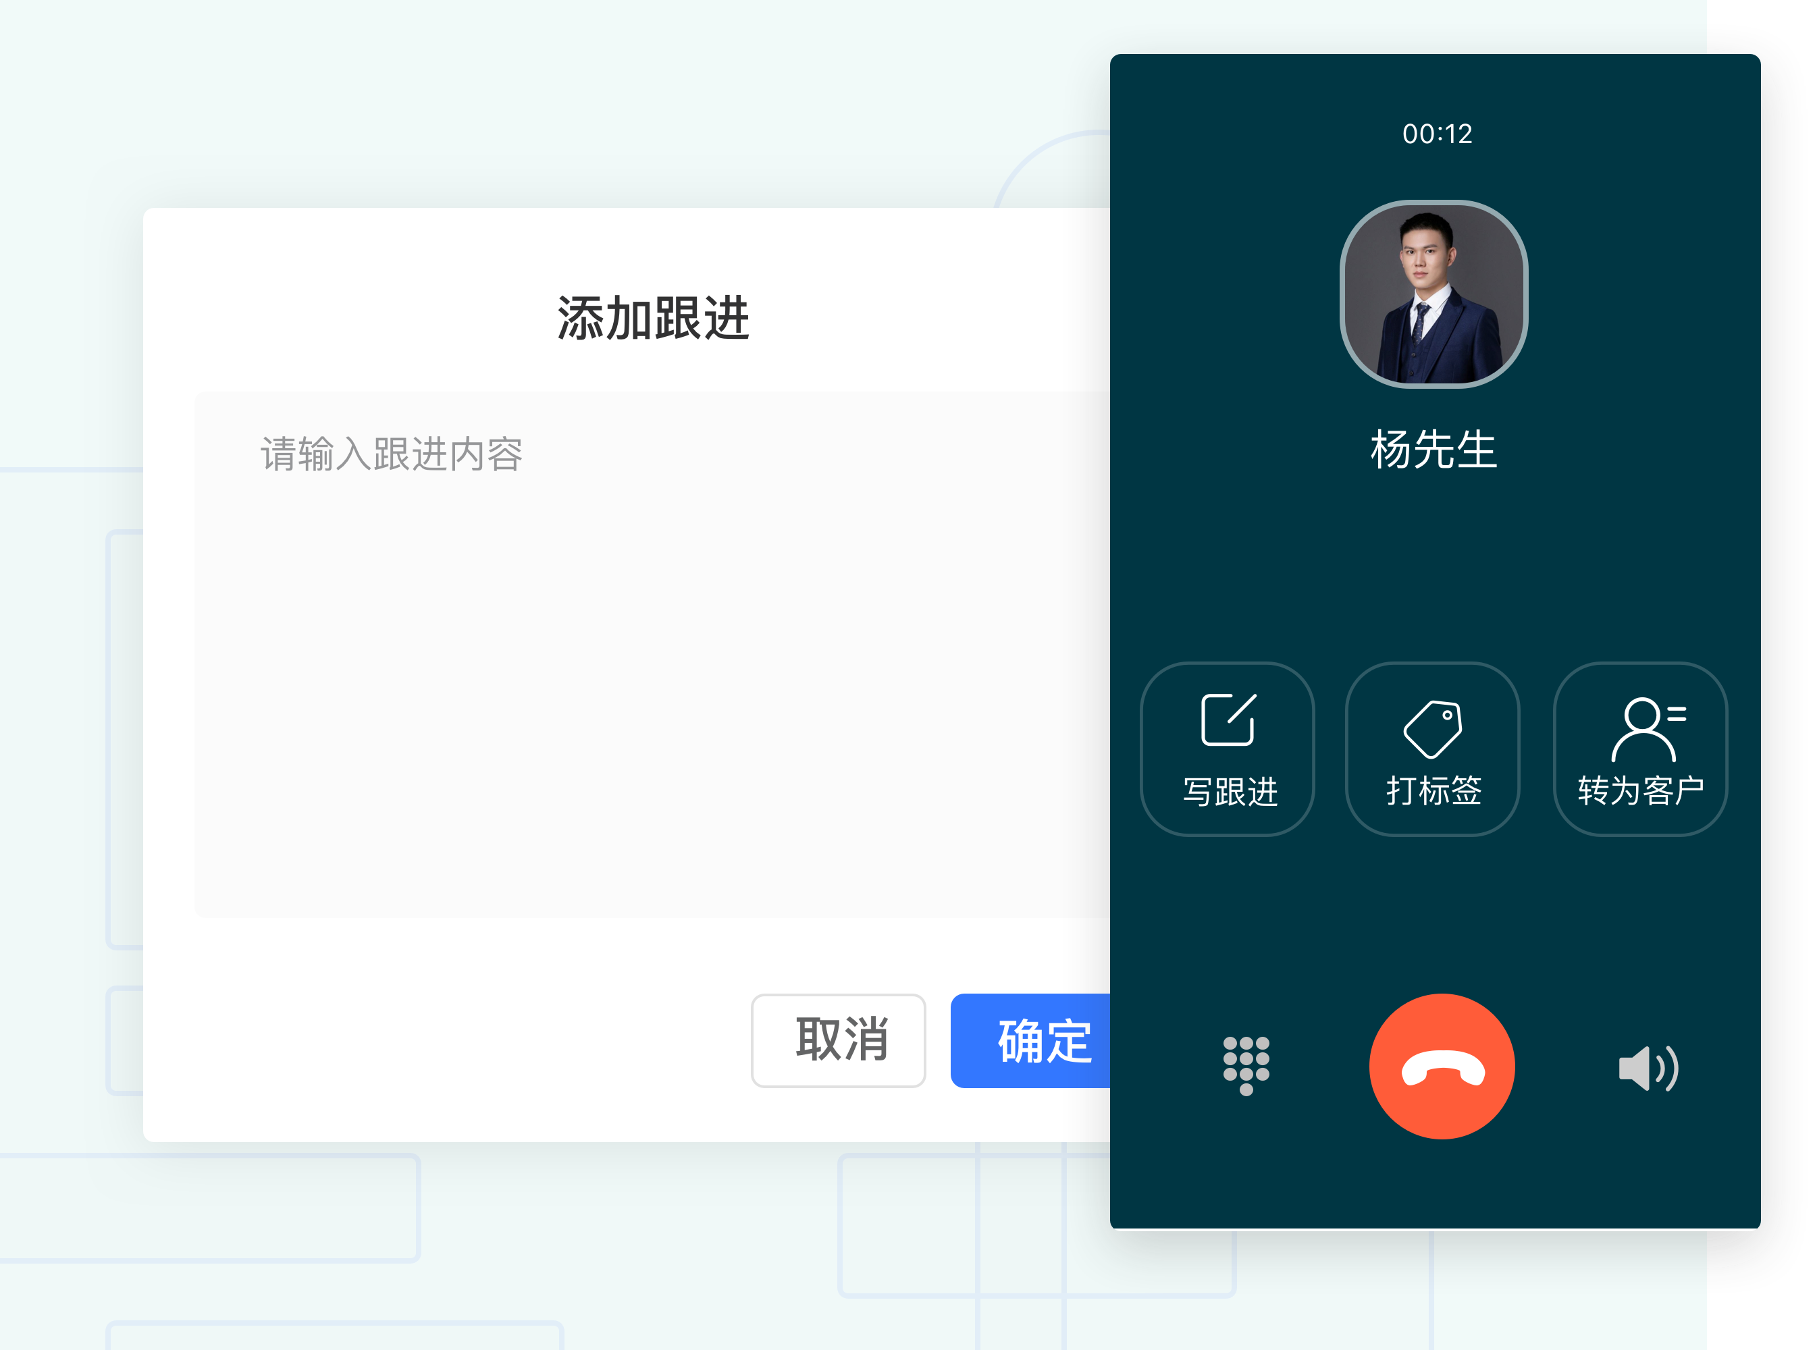Image resolution: width=1815 pixels, height=1350 pixels.
Task: Click the 转为客户 convert-to-customer icon
Action: tap(1640, 748)
